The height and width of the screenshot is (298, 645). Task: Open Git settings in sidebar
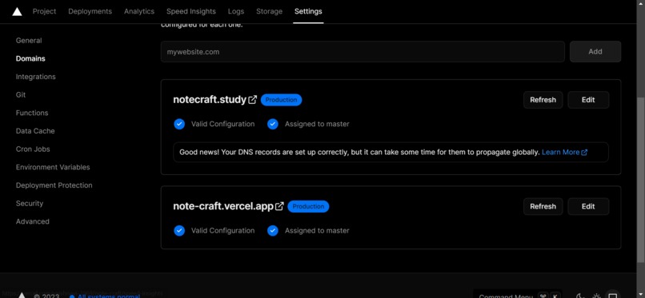[21, 95]
